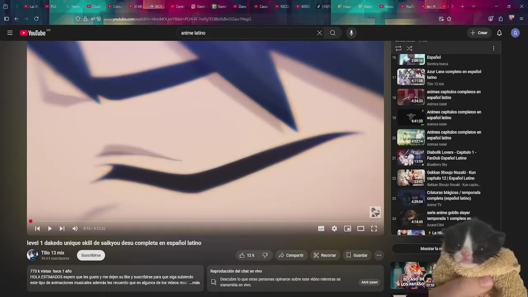The image size is (528, 297).
Task: Switch to the Necro browser tab
Action: click(x=366, y=7)
